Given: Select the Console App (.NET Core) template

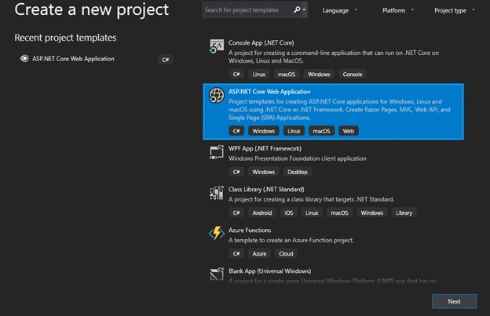Looking at the screenshot, I should (x=333, y=60).
